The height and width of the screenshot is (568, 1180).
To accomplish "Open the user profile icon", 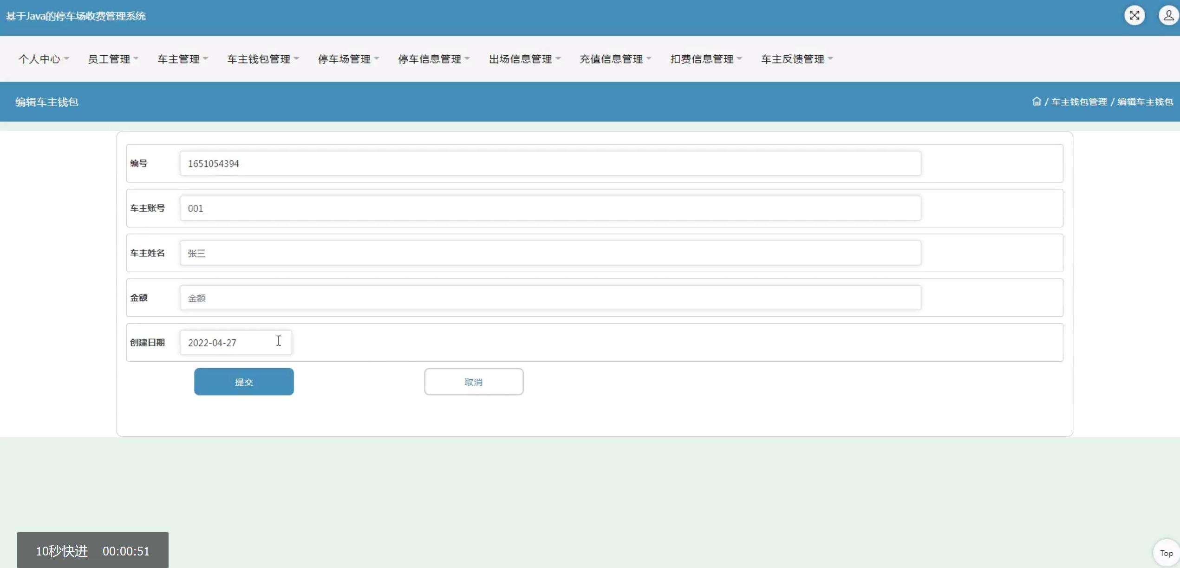I will [1168, 15].
